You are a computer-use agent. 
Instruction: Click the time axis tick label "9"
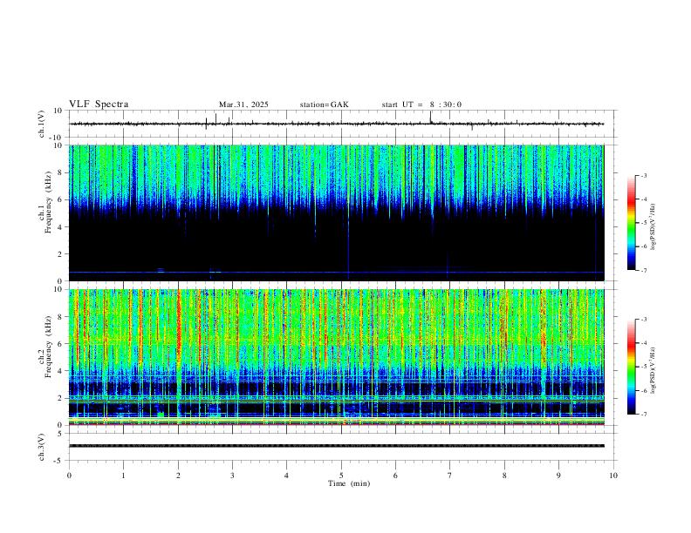pyautogui.click(x=558, y=476)
